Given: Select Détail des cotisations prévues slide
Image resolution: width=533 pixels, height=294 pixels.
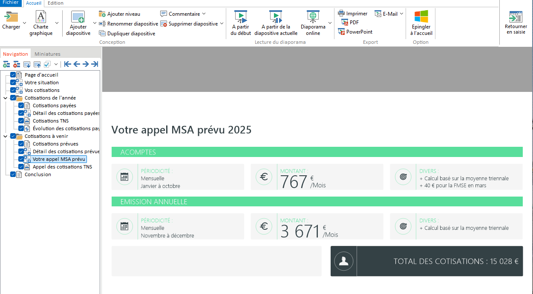Looking at the screenshot, I should [x=66, y=151].
